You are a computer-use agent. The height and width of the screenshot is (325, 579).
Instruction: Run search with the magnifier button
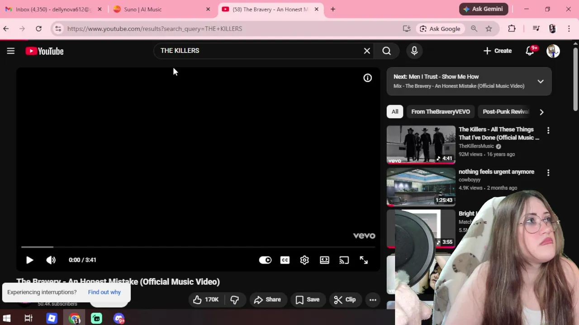pyautogui.click(x=386, y=51)
